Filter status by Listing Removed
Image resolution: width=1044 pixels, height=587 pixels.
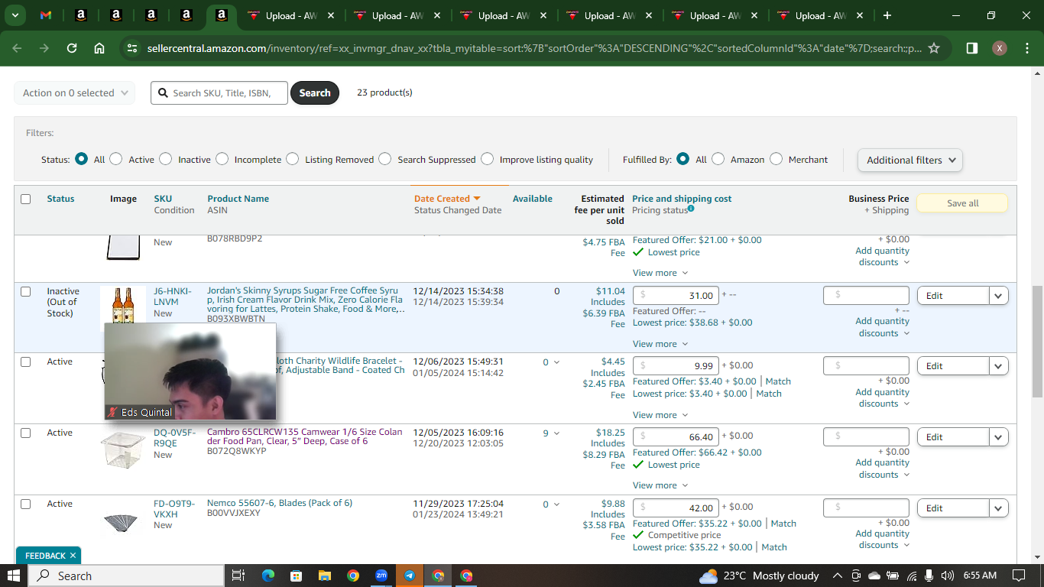[293, 159]
